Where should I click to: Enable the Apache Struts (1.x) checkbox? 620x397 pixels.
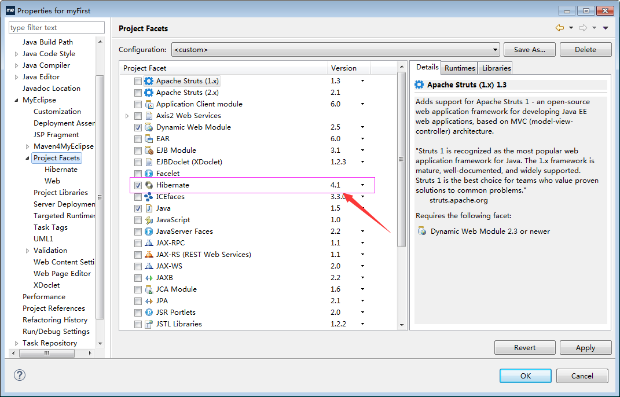click(138, 82)
